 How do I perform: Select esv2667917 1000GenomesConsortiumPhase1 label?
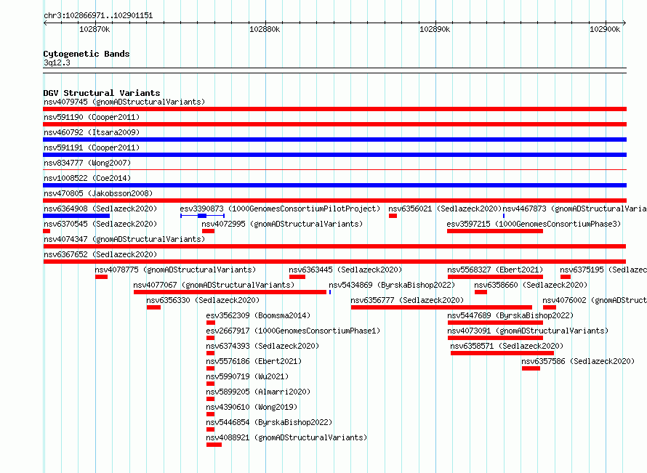(x=293, y=331)
